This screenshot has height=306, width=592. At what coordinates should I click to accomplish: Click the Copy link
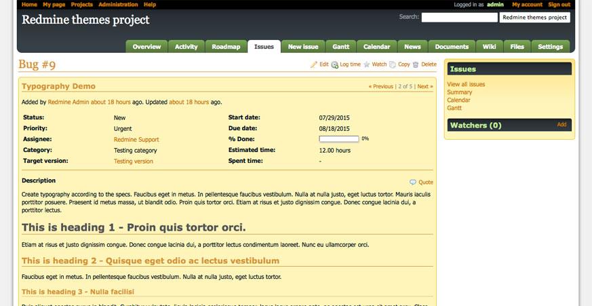pyautogui.click(x=403, y=64)
